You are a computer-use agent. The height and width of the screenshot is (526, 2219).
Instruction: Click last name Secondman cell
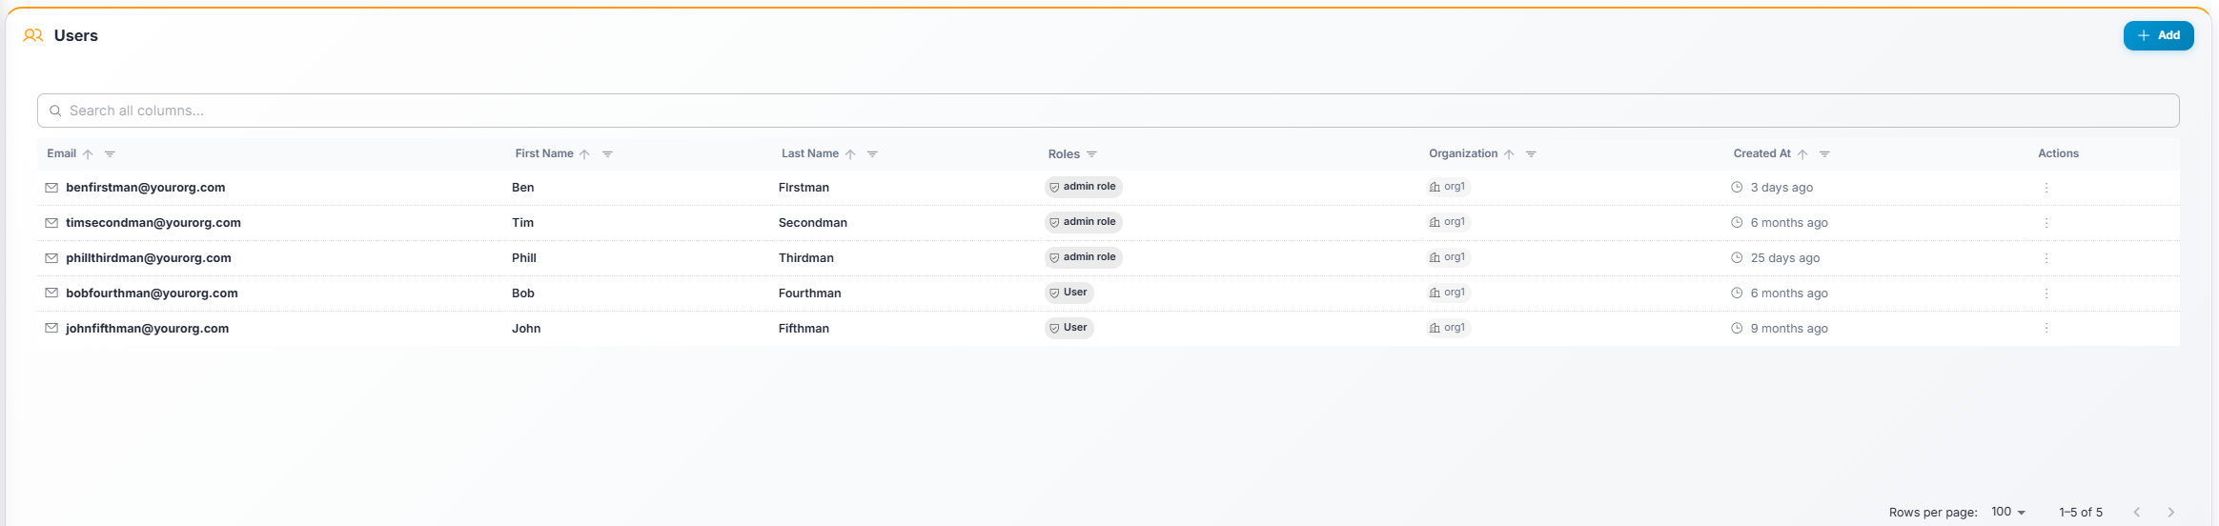click(x=813, y=223)
